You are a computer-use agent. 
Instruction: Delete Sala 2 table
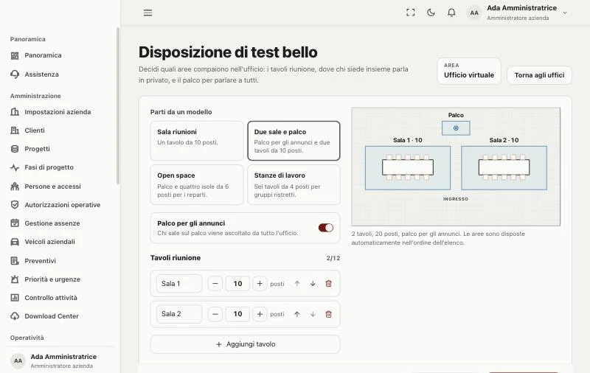(x=328, y=314)
